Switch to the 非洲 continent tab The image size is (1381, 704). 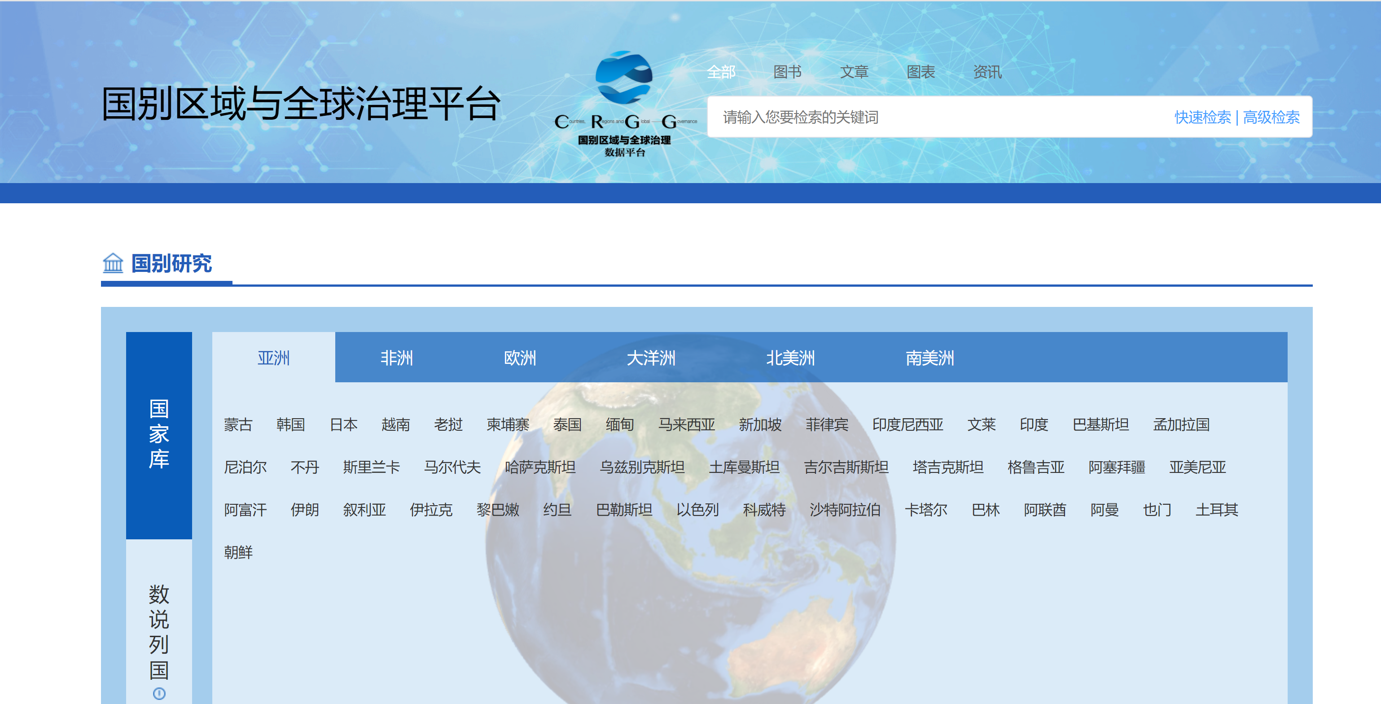pyautogui.click(x=397, y=357)
